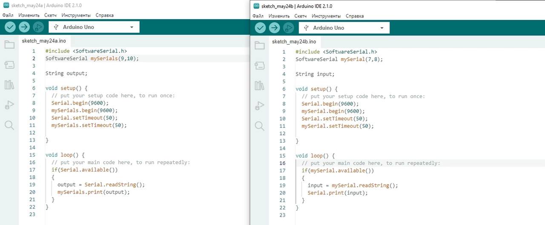545x225 pixels.
Task: Open Search panel in sketch_may24b sidebar
Action: (260, 126)
